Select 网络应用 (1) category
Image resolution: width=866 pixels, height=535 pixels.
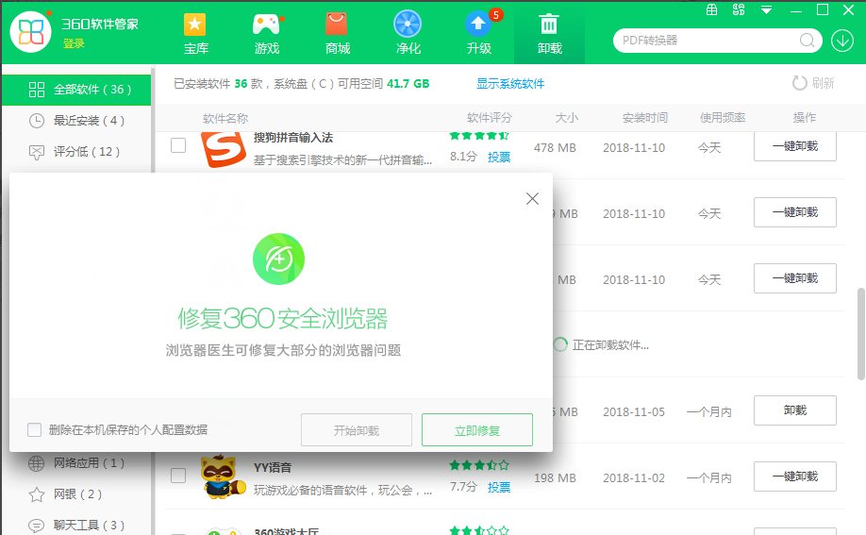coord(76,463)
